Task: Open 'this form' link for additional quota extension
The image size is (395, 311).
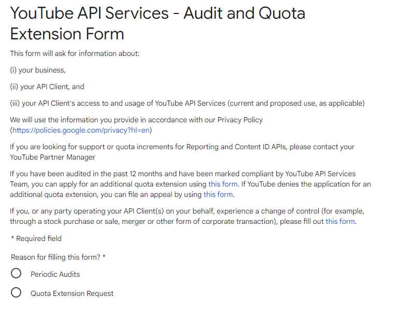Action: tap(223, 184)
